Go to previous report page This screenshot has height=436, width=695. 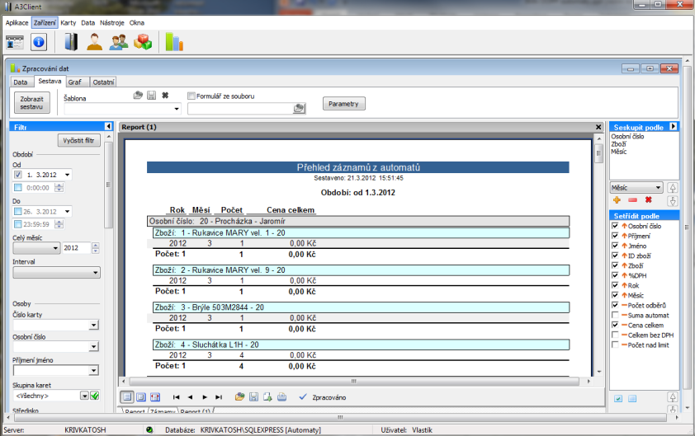point(190,397)
